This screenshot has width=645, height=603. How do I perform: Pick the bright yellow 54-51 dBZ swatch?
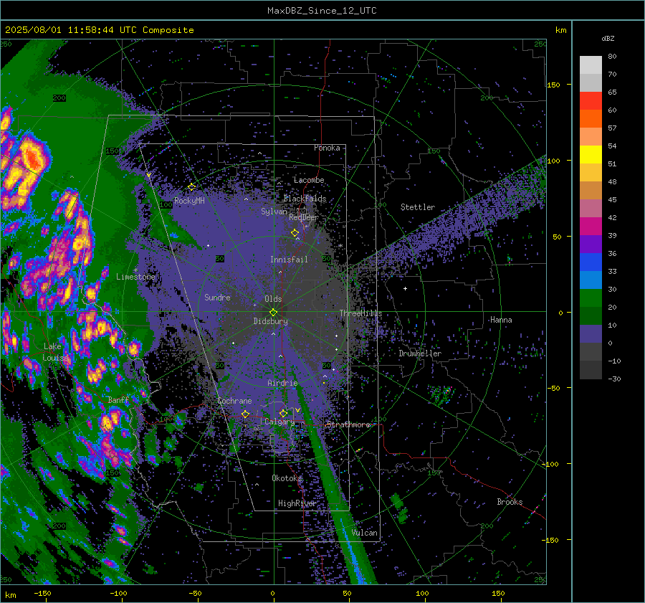pos(591,154)
